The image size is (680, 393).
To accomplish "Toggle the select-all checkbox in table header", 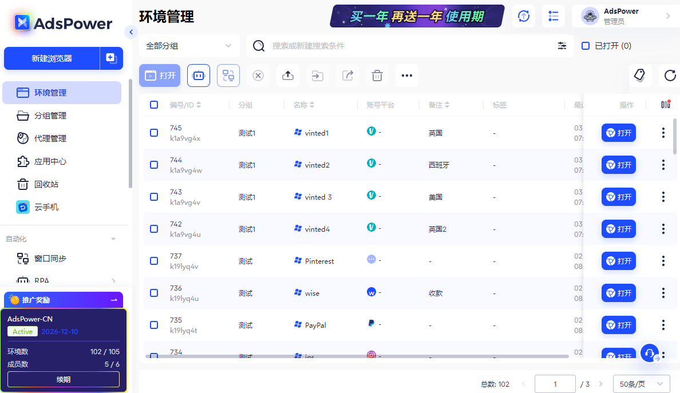I will point(153,105).
